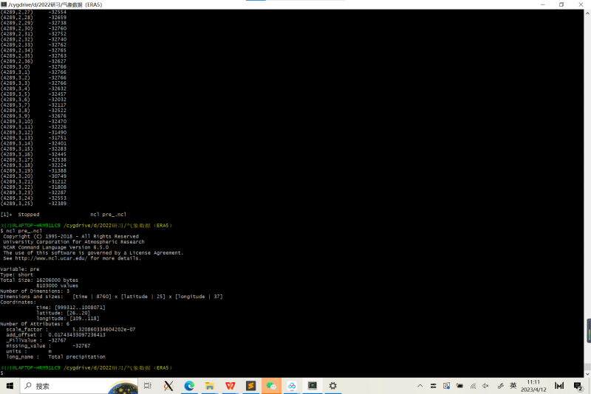Open Settings gear in the taskbar
This screenshot has height=394, width=591.
333,385
